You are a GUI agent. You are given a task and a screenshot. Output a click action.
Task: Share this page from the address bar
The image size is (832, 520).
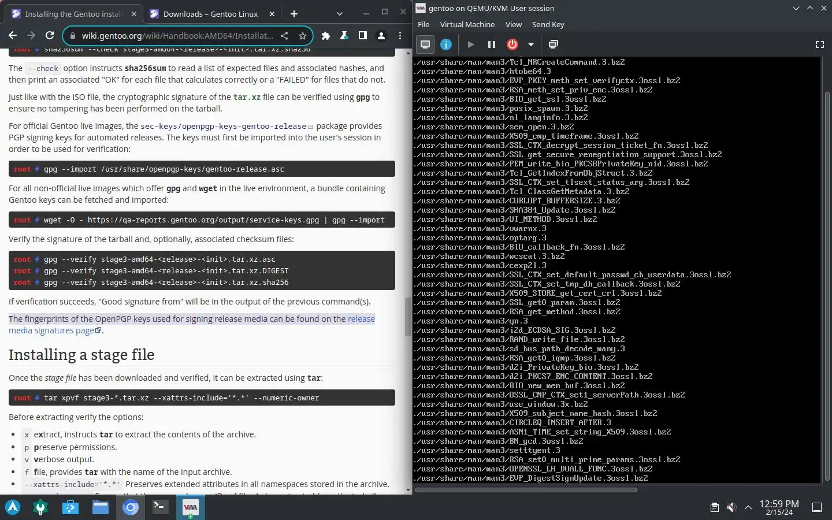click(x=284, y=36)
